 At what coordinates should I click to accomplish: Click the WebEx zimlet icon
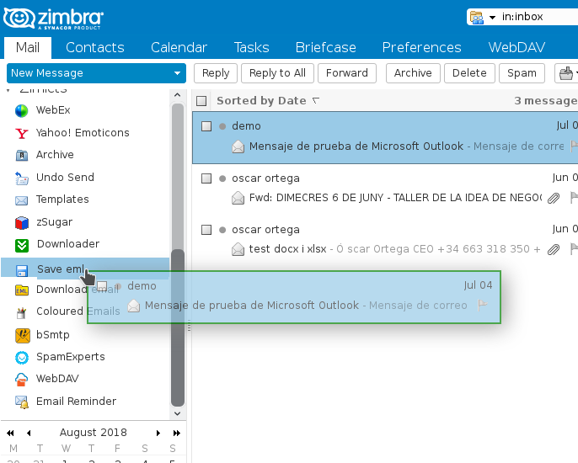coord(22,110)
